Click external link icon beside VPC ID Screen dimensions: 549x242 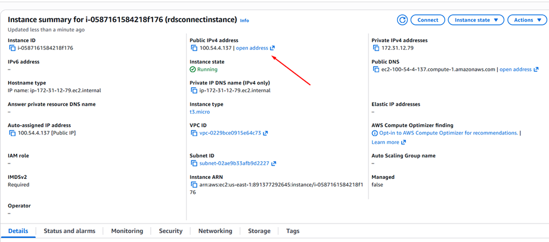click(265, 133)
